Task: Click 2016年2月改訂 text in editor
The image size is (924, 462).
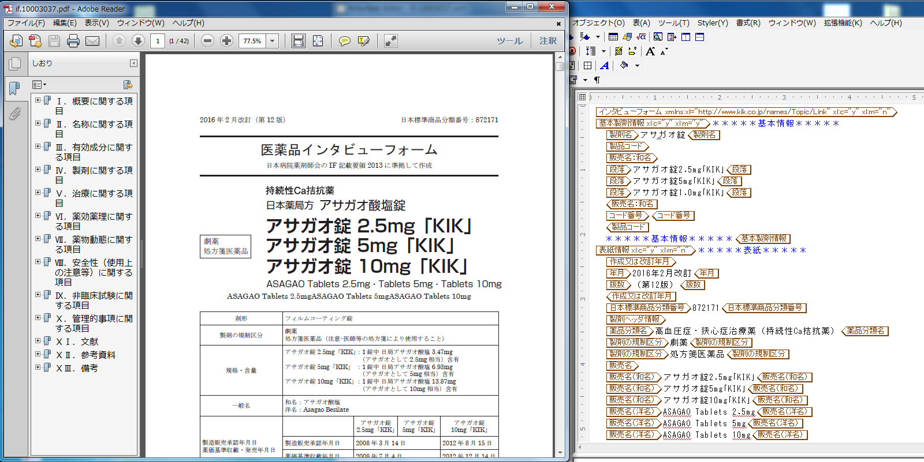Action: click(661, 273)
